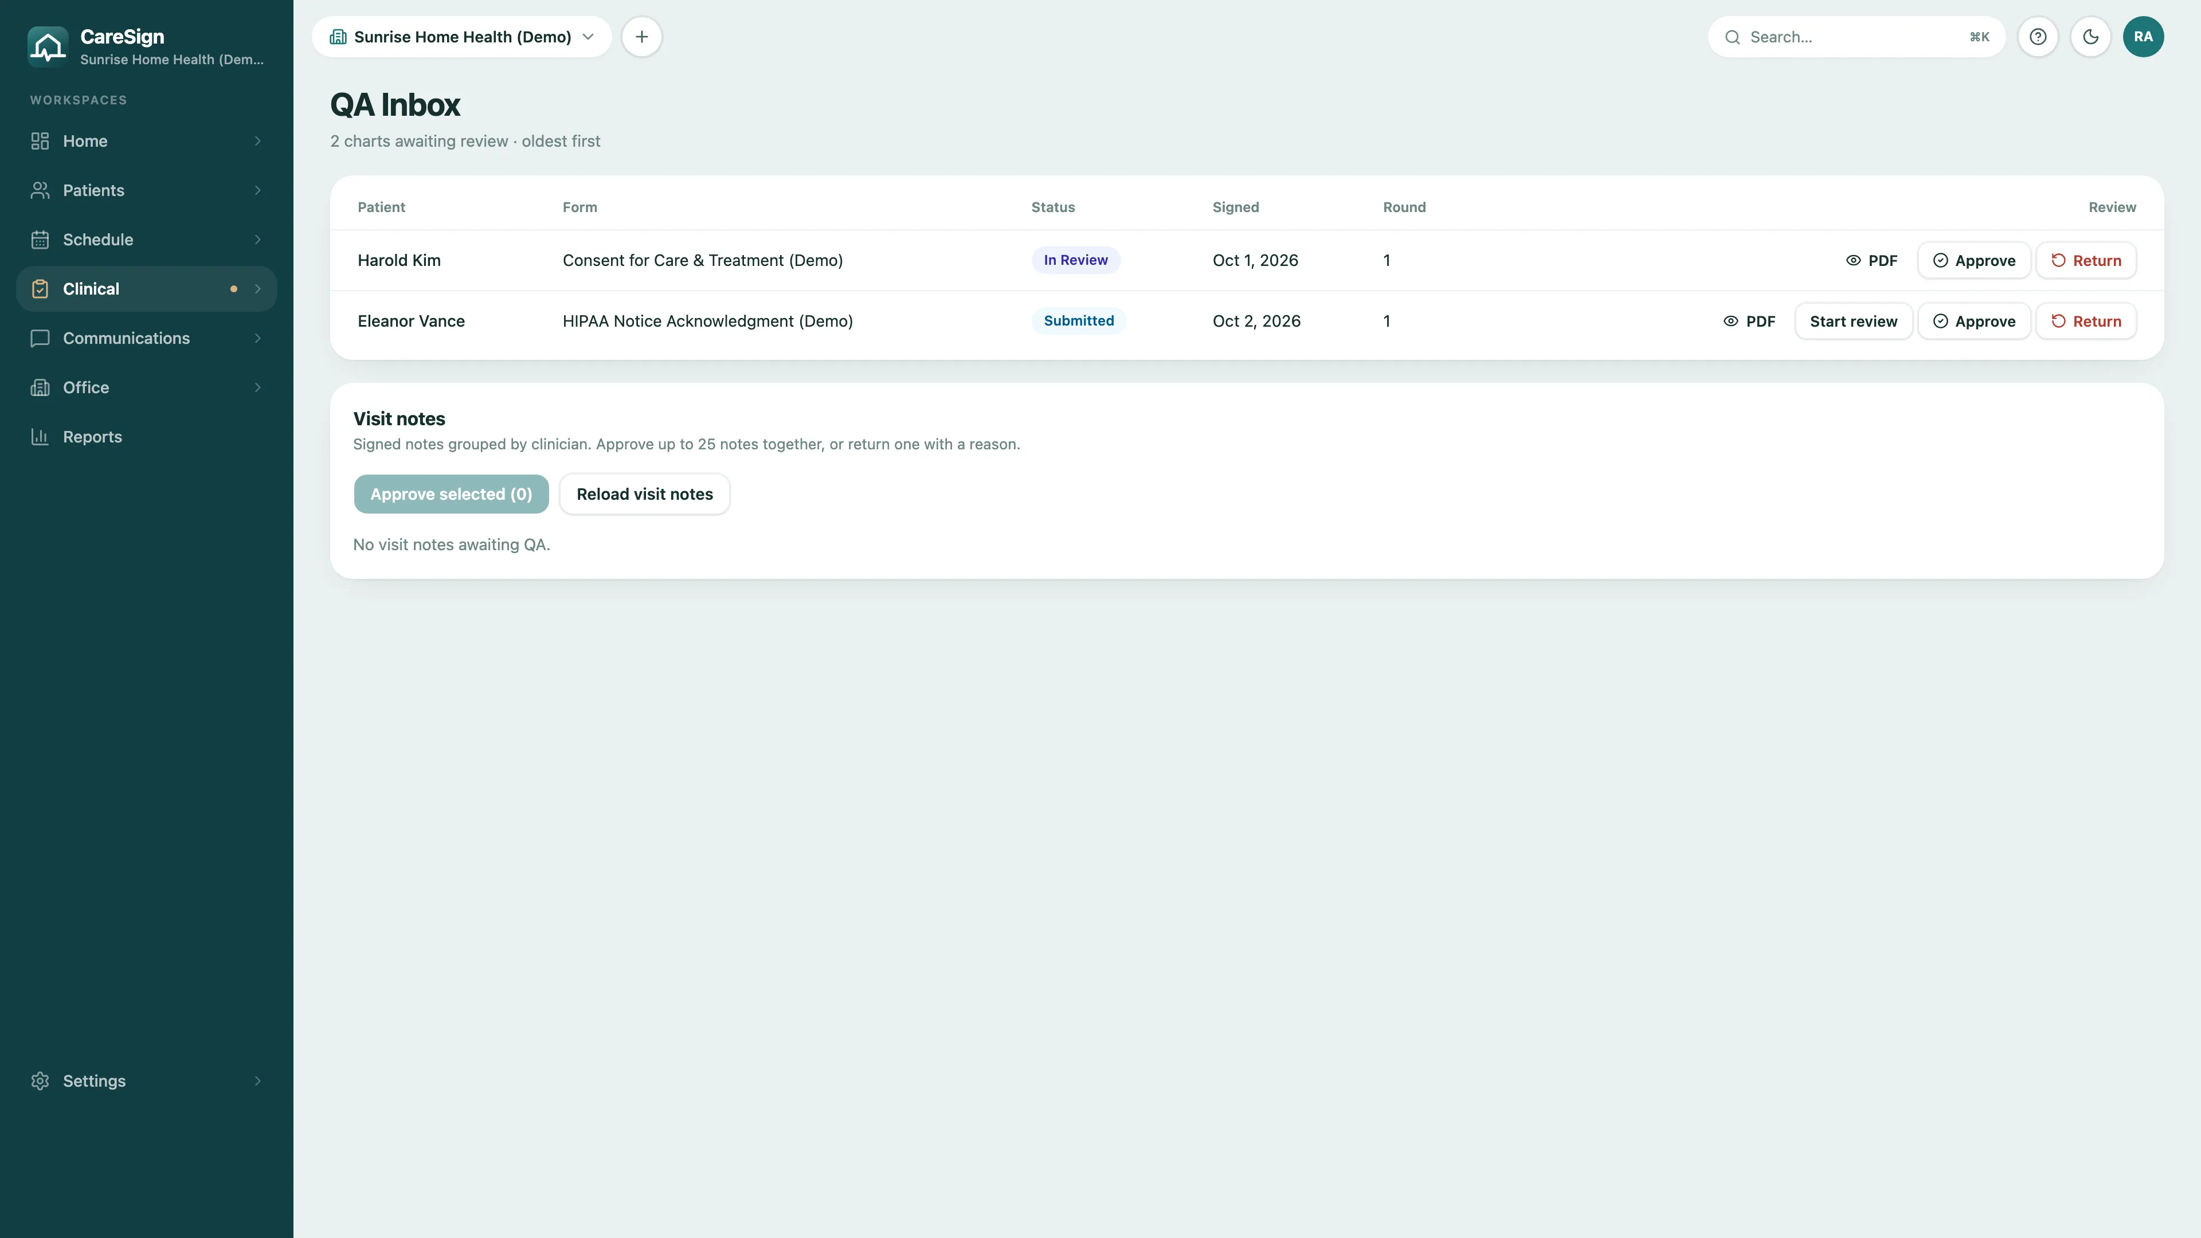Focus the Search input field
2201x1238 pixels.
coord(1856,37)
